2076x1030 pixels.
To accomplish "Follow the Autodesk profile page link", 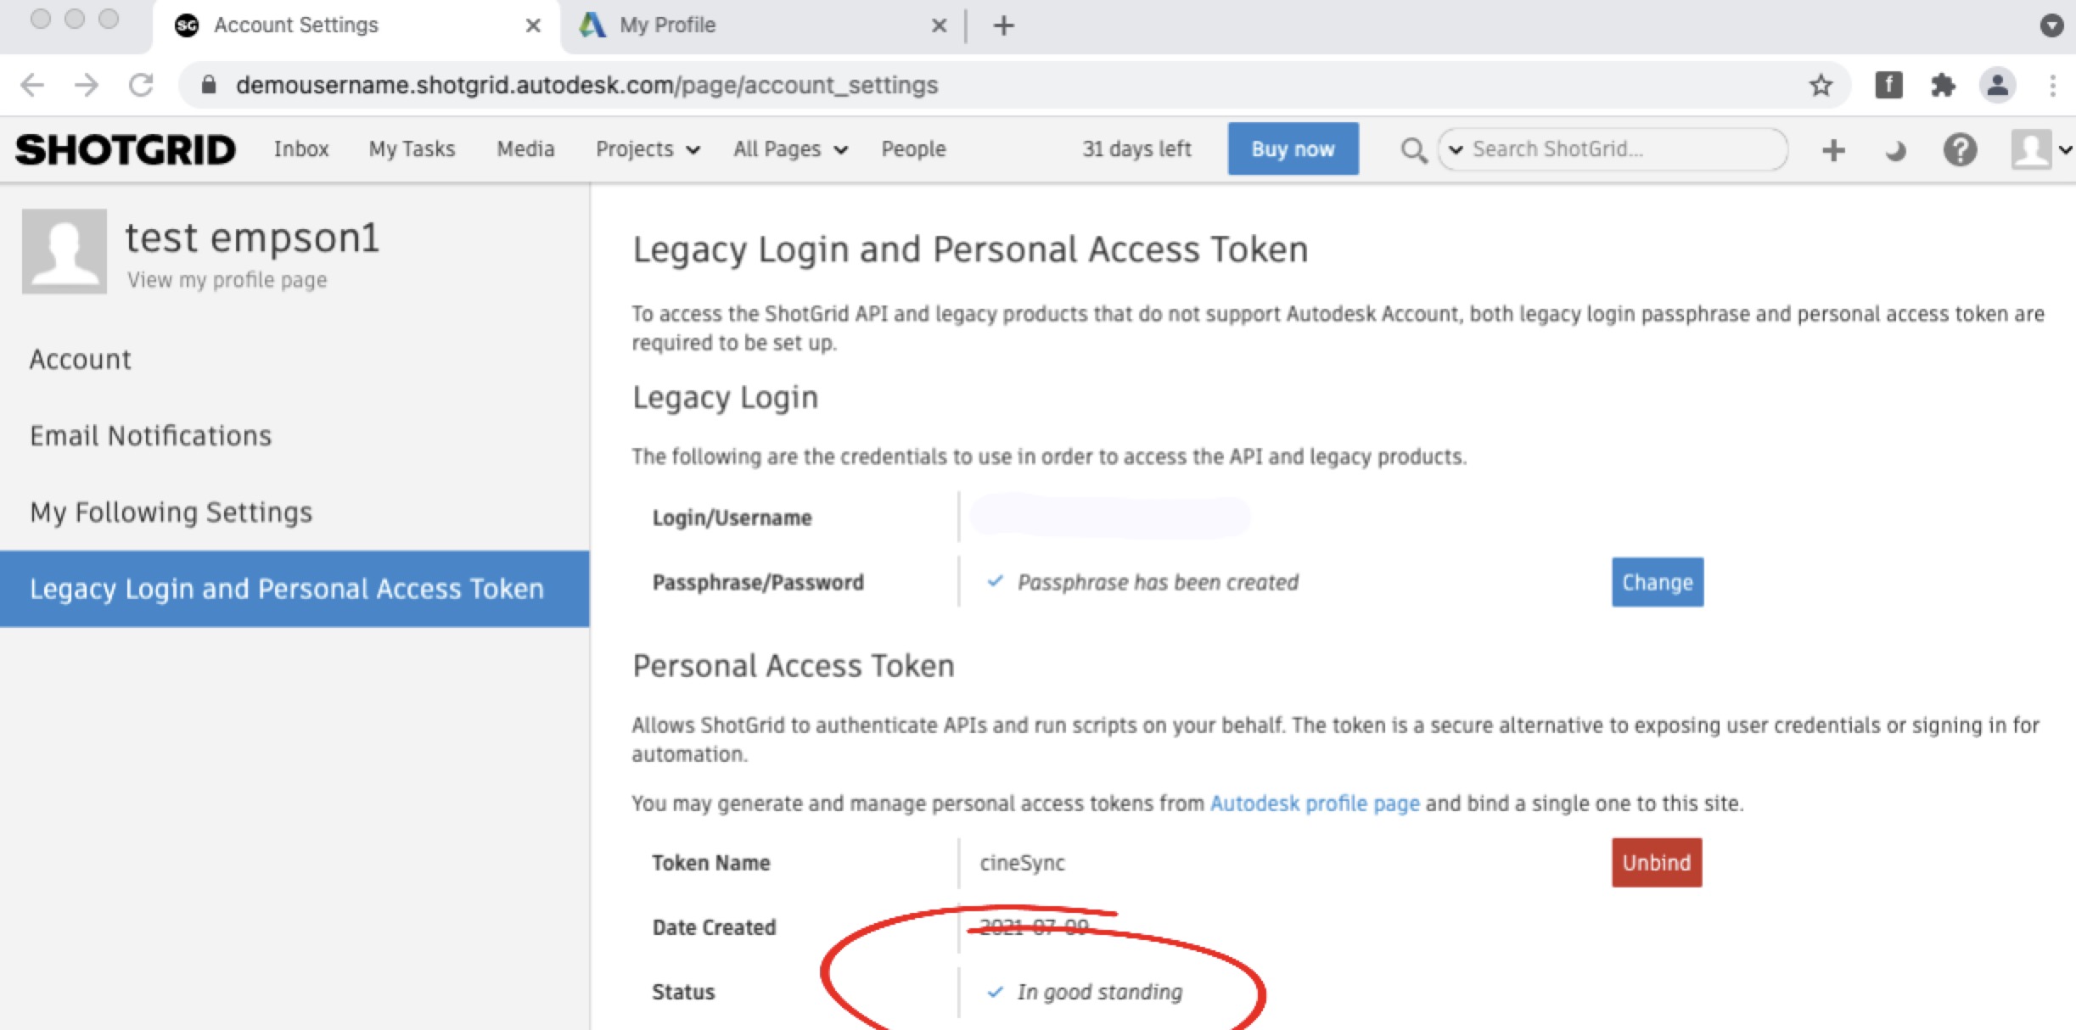I will (x=1314, y=803).
